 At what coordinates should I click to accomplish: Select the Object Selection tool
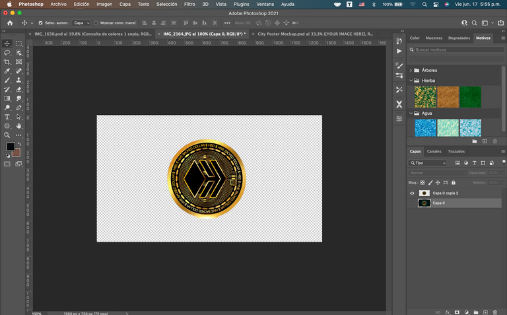tap(18, 53)
